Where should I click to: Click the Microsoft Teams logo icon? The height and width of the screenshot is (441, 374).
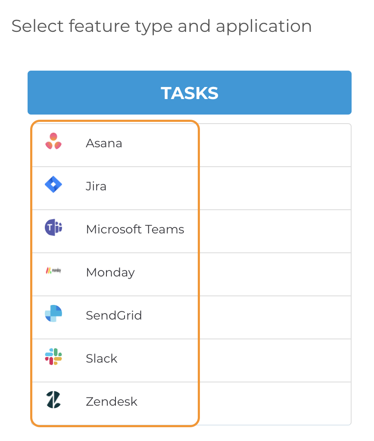[53, 227]
